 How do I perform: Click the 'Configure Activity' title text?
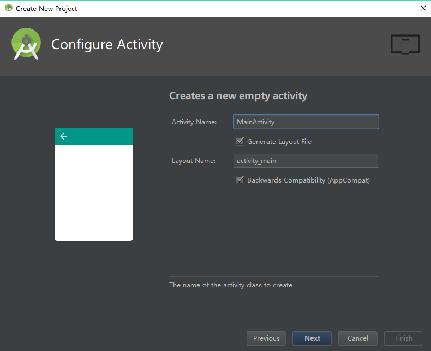click(107, 45)
